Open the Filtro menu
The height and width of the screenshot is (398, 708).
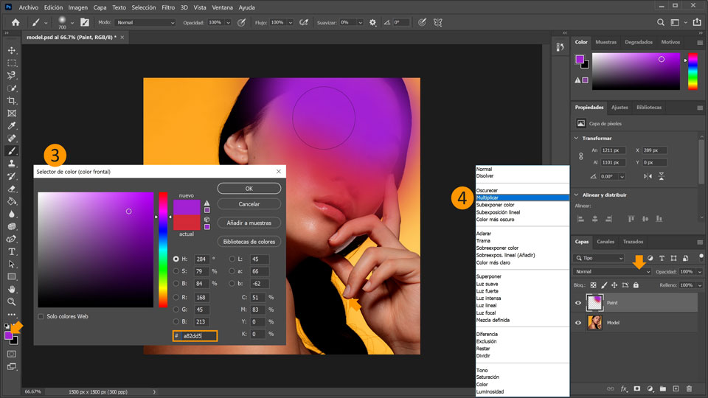[x=168, y=7]
